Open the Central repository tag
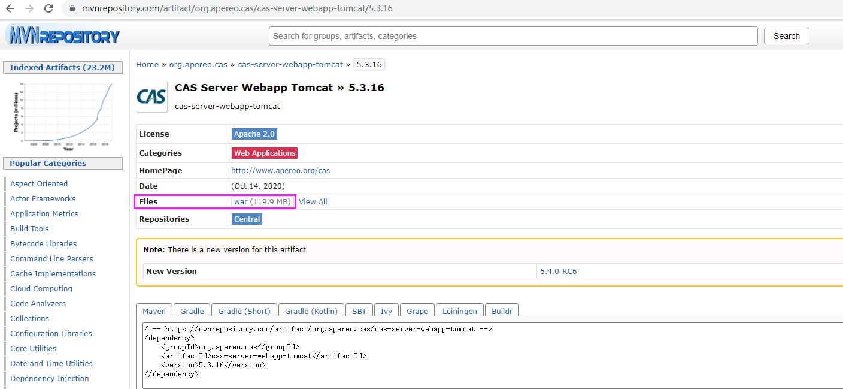The image size is (843, 389). click(x=247, y=219)
